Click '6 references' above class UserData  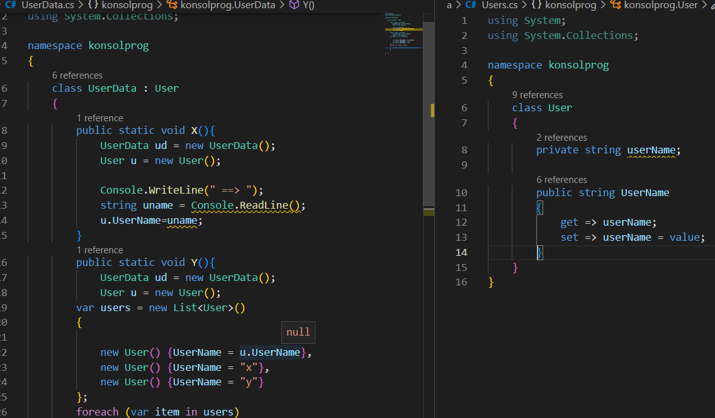[x=77, y=75]
